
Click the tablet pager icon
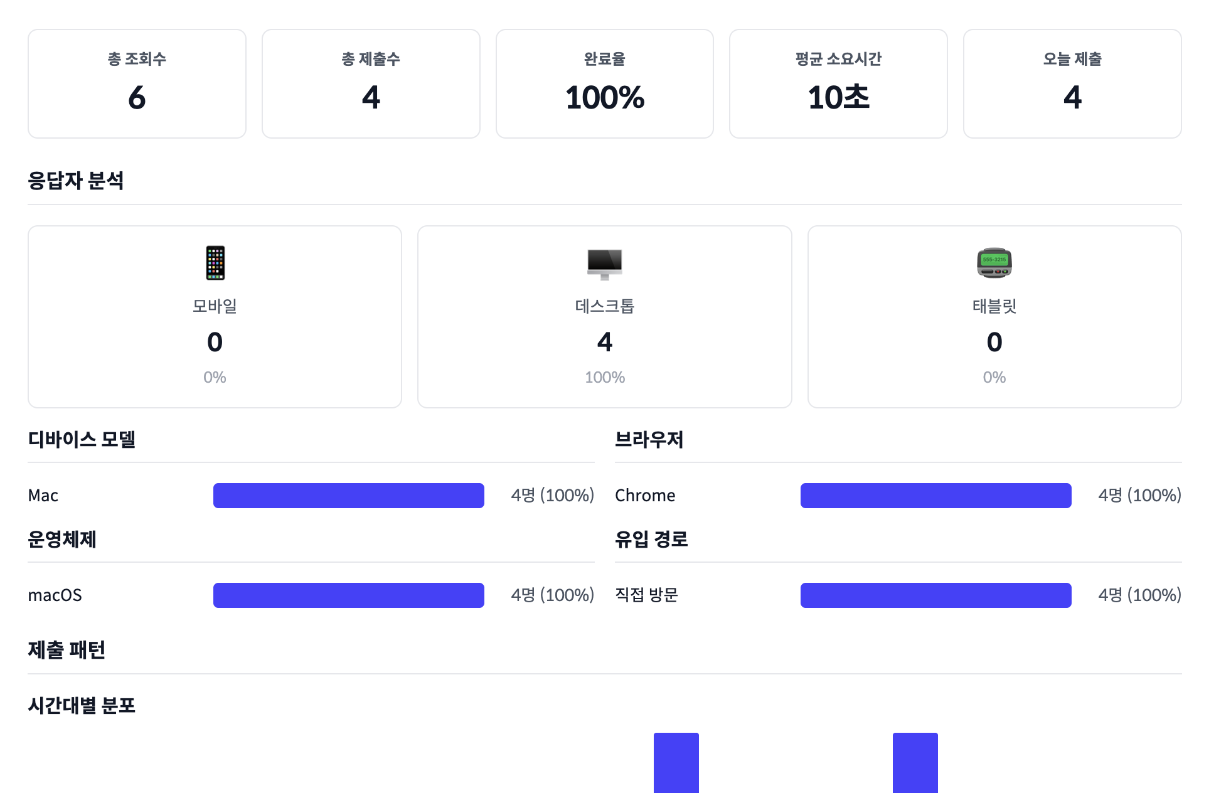[x=994, y=263]
